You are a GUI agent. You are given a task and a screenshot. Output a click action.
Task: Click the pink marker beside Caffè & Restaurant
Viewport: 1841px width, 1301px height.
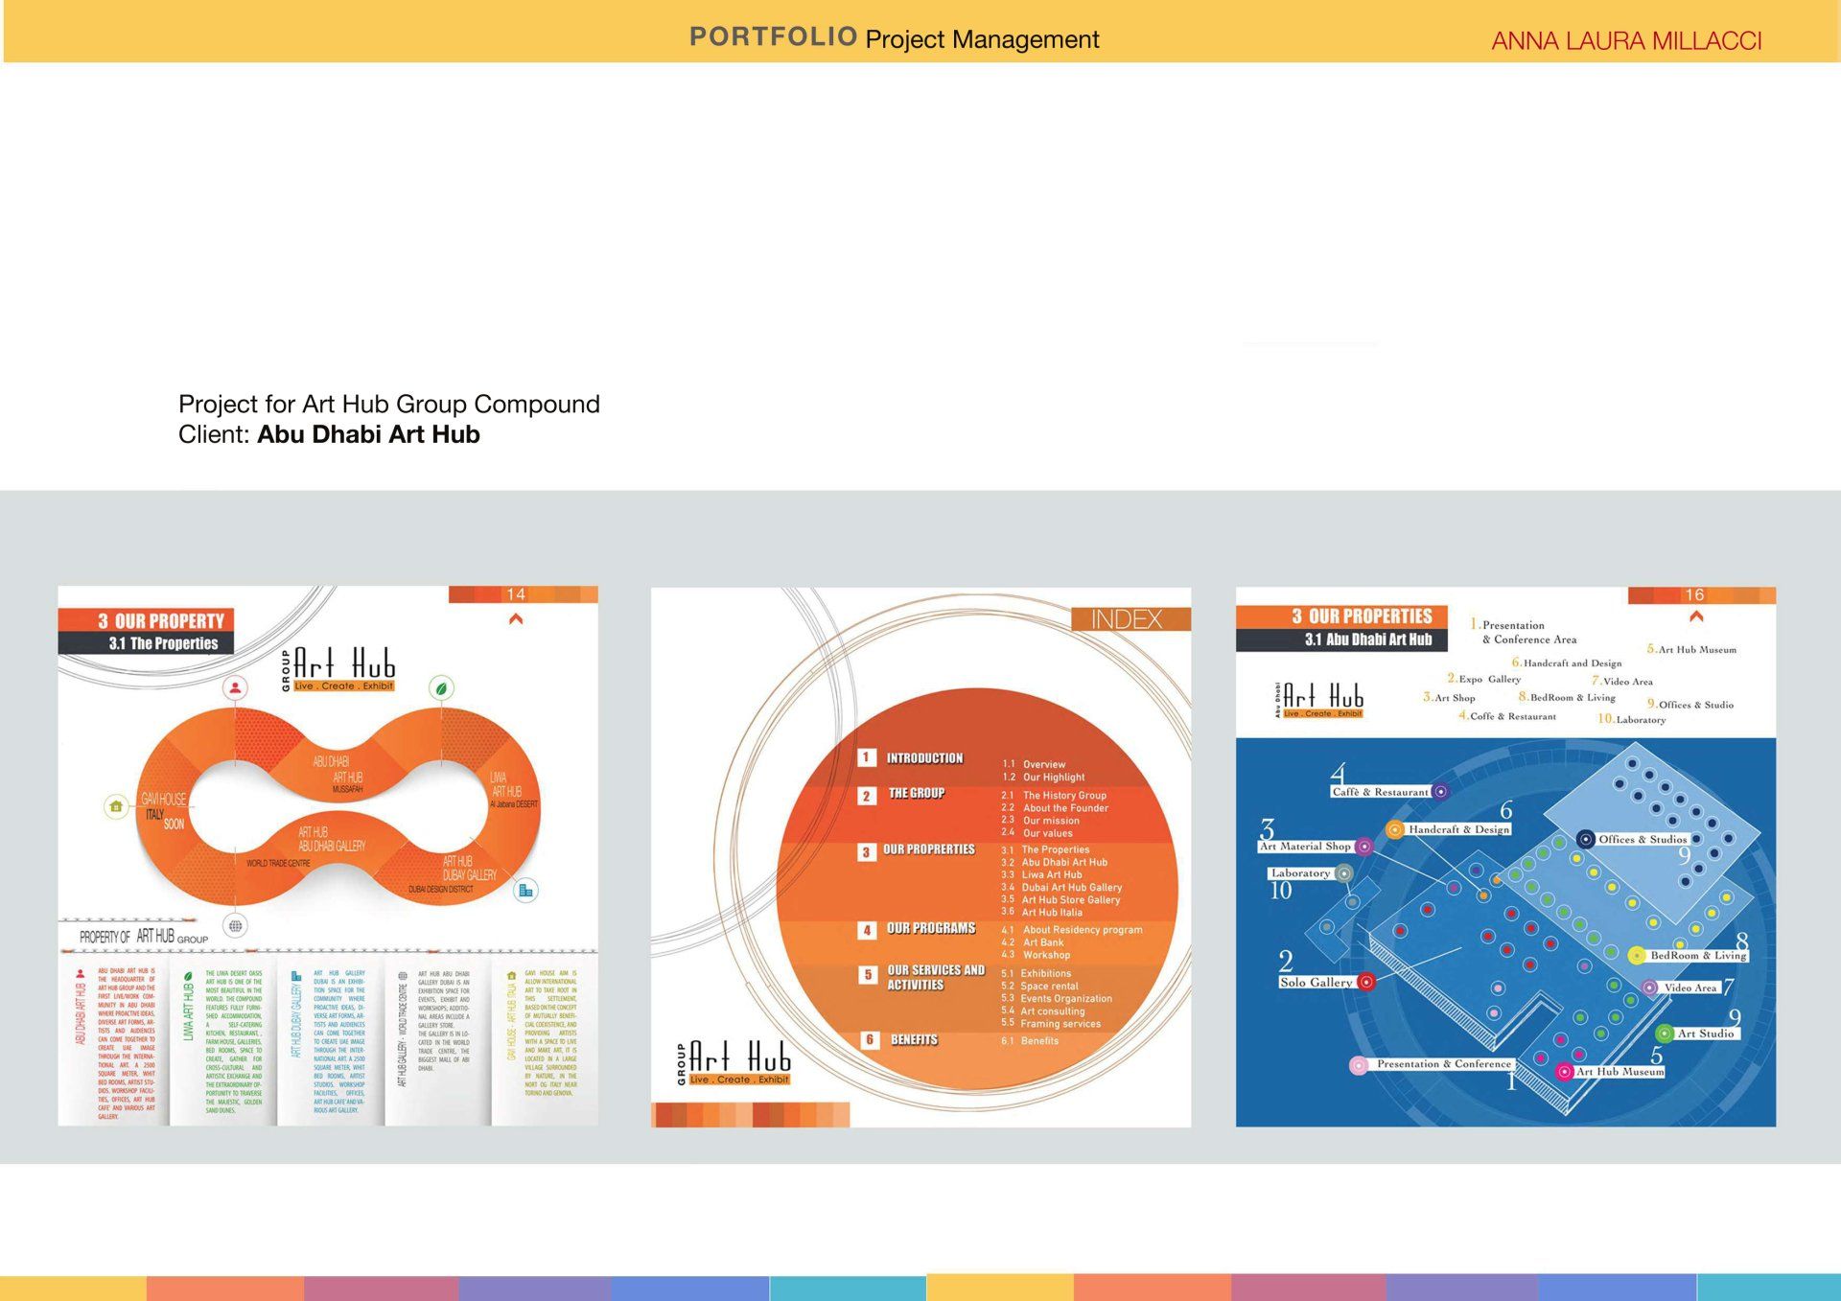click(x=1440, y=792)
